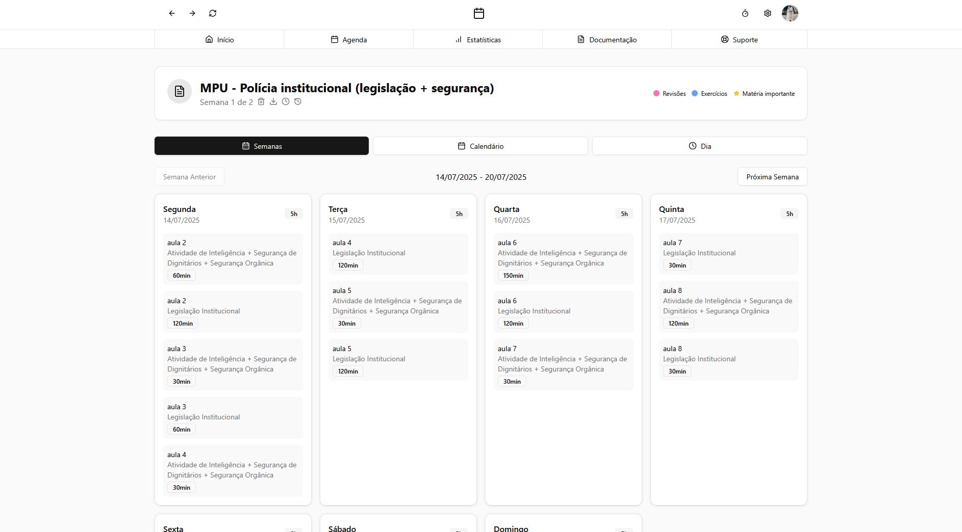Open Quinta aula 8 Atividade de Inteligência card
Screen dimensions: 962x532
[729, 307]
